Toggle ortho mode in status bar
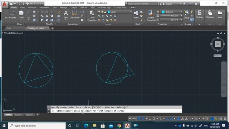 click(x=150, y=119)
